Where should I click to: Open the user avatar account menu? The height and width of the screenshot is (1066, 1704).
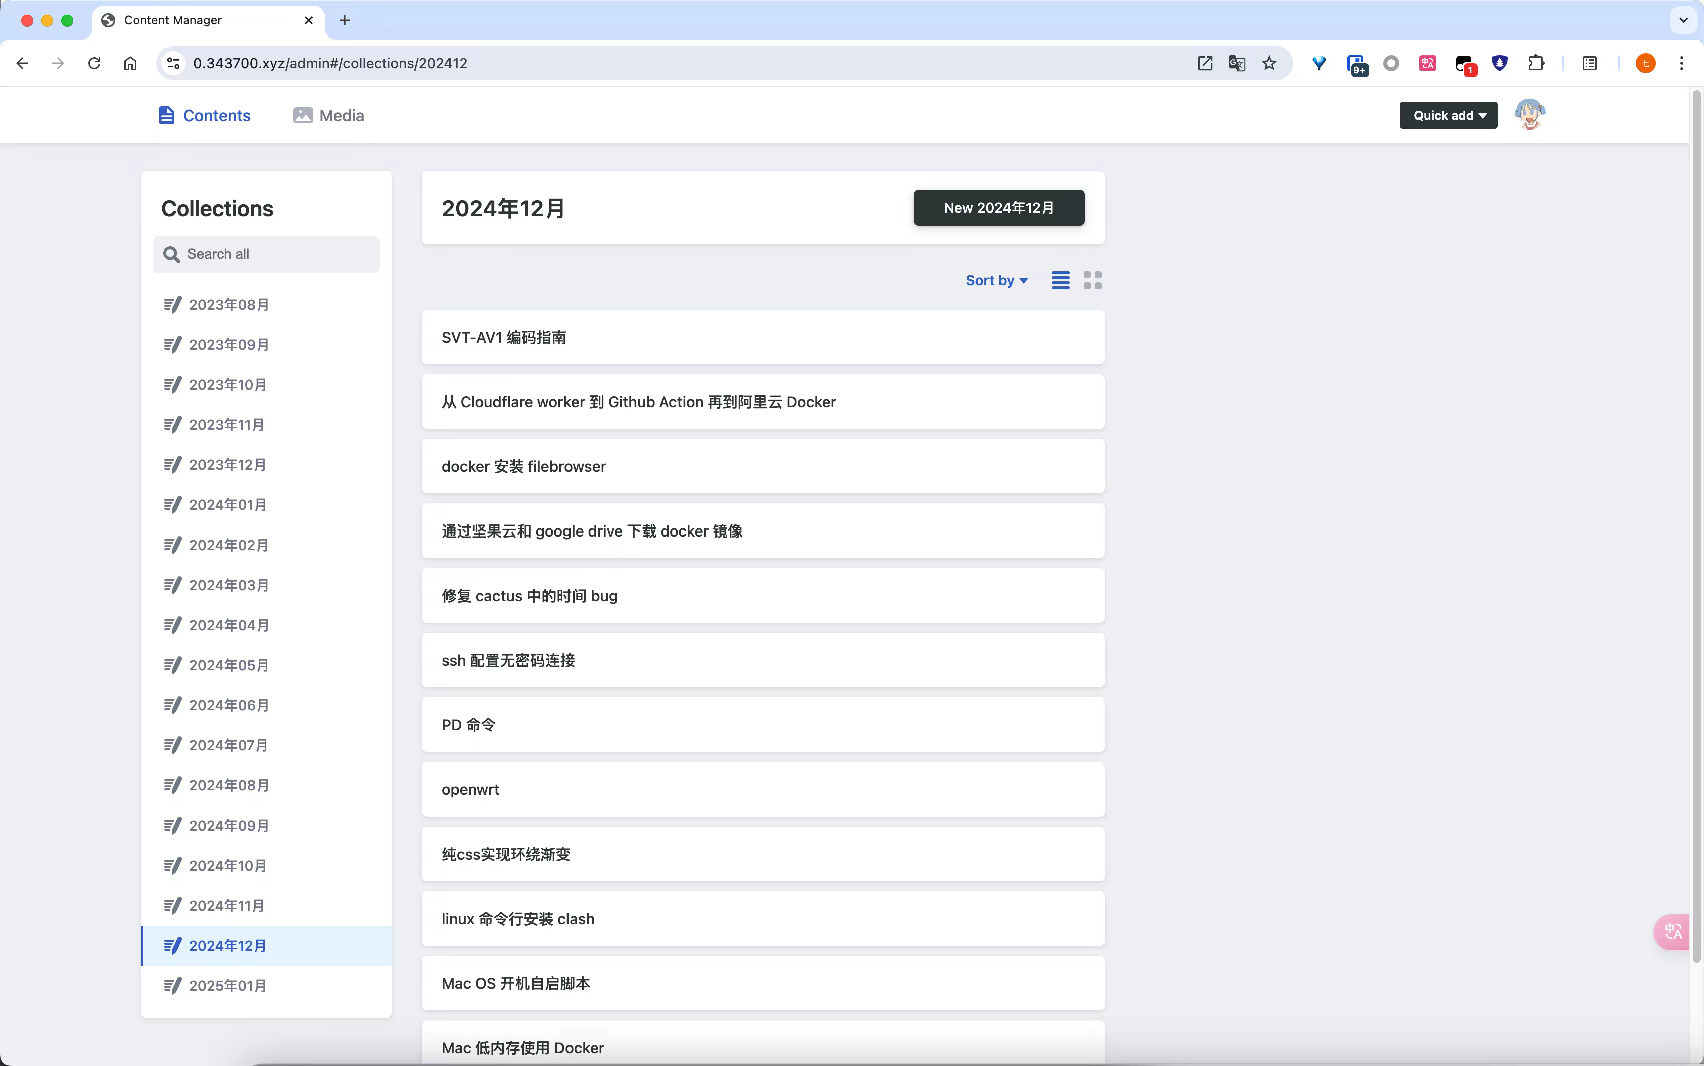click(x=1529, y=115)
